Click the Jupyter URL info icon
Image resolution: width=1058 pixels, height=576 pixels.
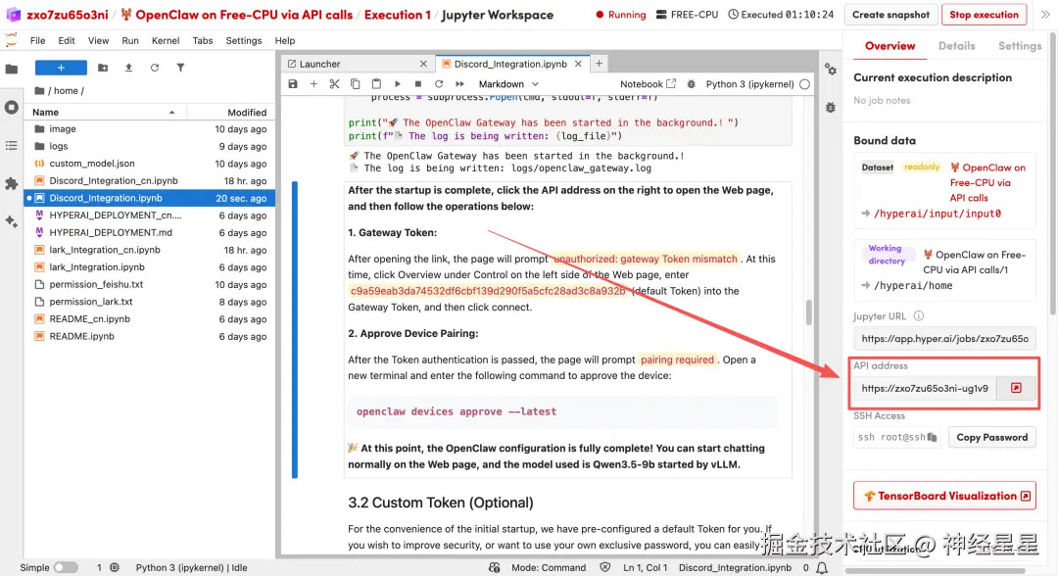(918, 315)
